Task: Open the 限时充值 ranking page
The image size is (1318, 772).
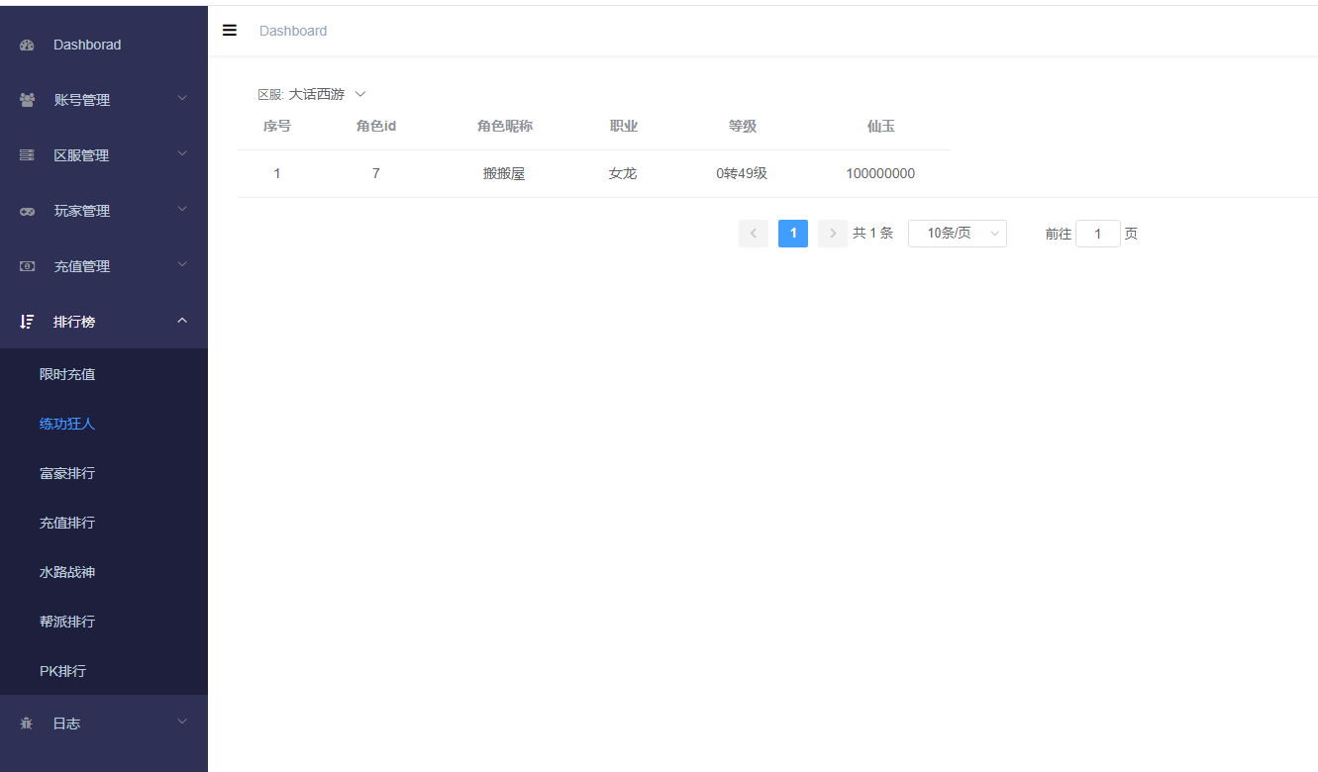Action: [67, 374]
